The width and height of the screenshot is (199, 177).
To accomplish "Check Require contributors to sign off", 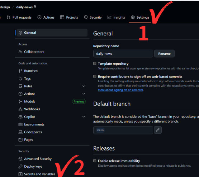I will click(95, 77).
